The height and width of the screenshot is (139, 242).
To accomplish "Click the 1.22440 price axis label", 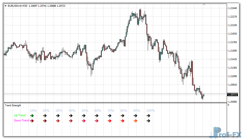I will point(233,8).
